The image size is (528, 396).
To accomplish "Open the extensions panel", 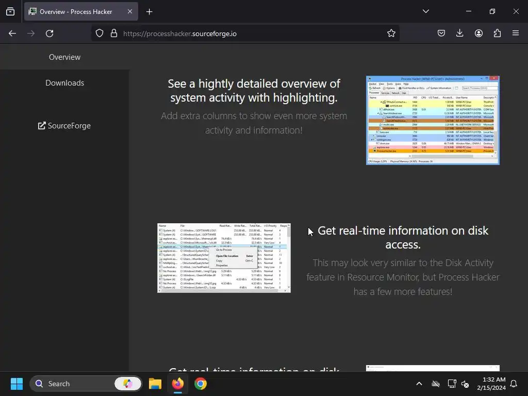I will pos(497,33).
